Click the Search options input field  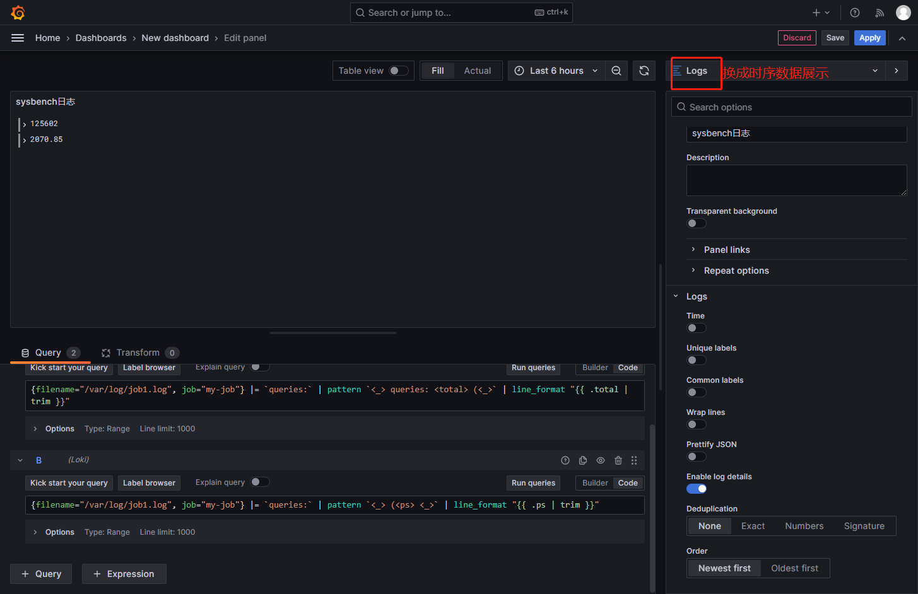792,107
